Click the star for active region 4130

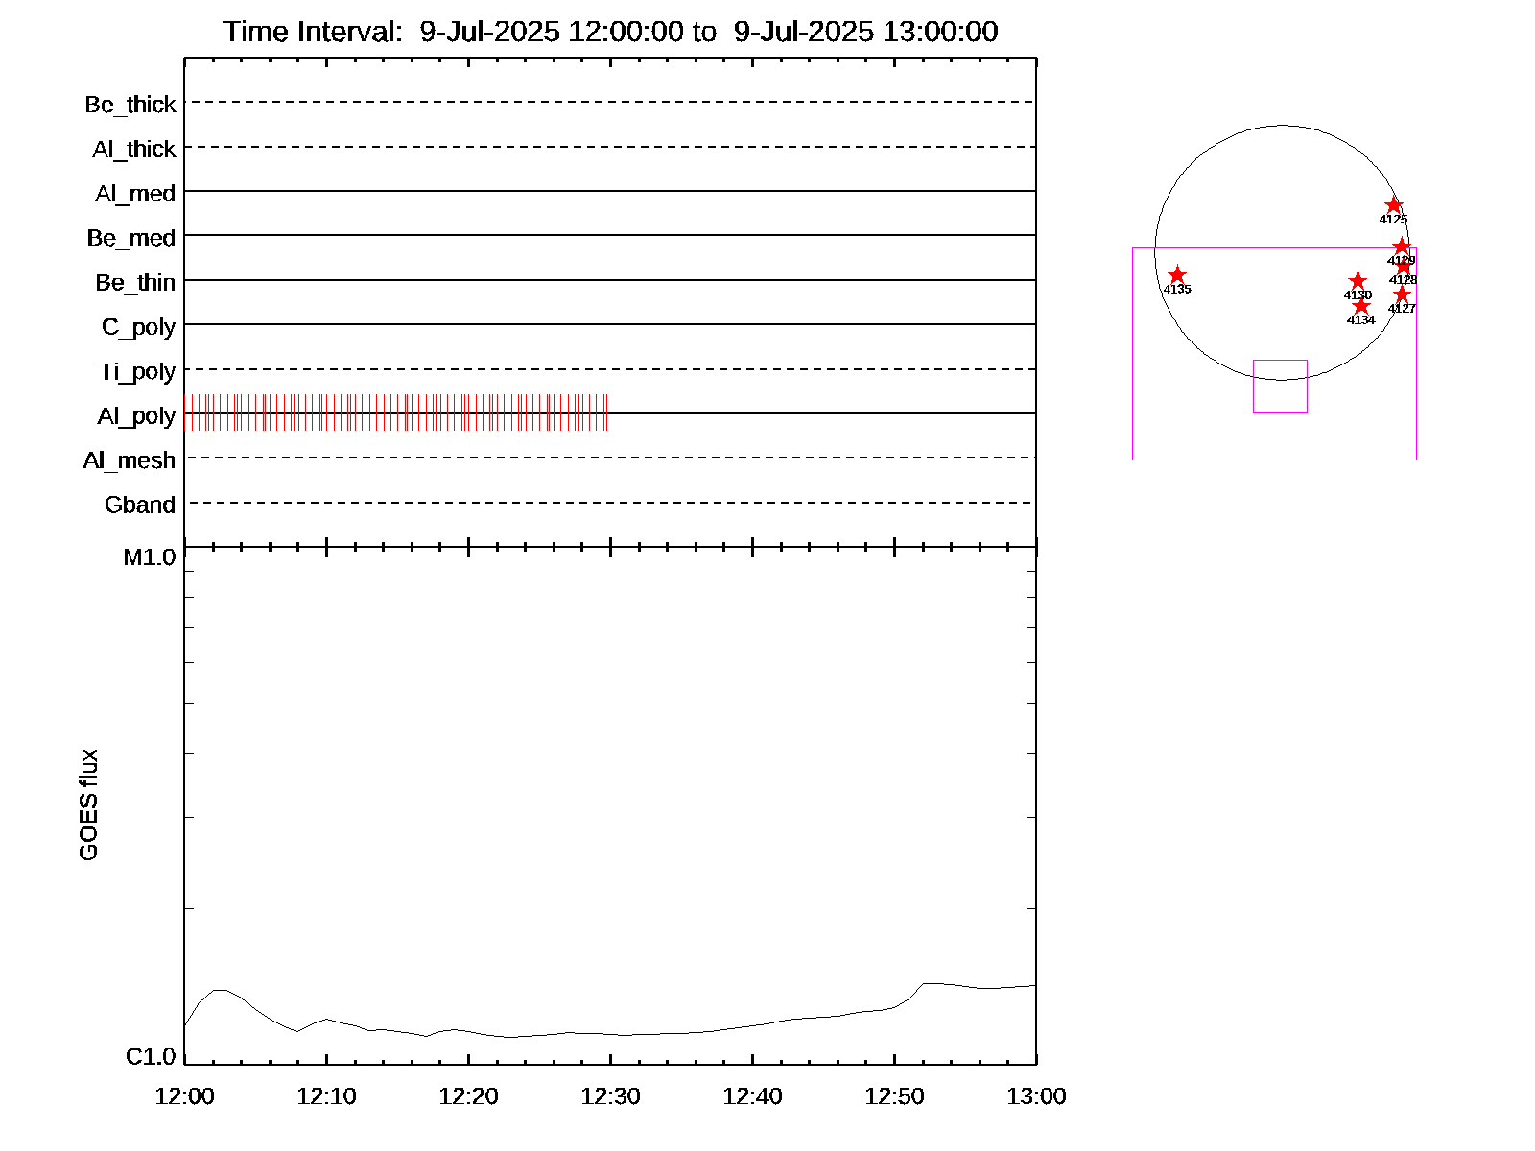point(1357,281)
